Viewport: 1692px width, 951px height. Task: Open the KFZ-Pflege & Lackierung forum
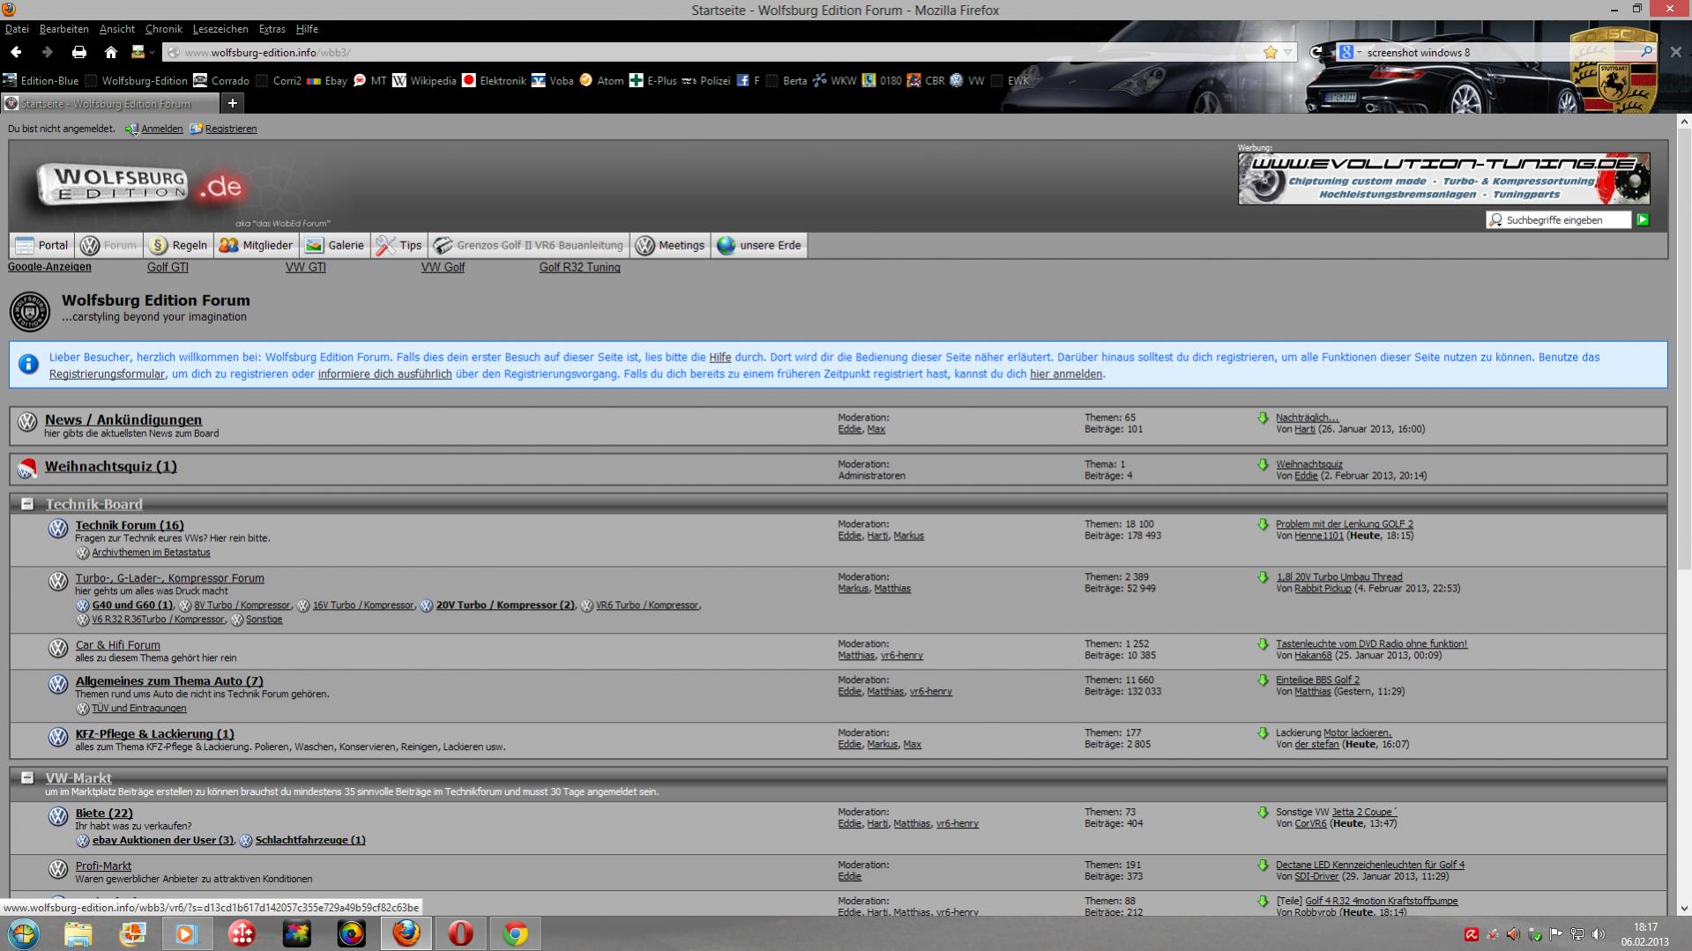pyautogui.click(x=155, y=733)
